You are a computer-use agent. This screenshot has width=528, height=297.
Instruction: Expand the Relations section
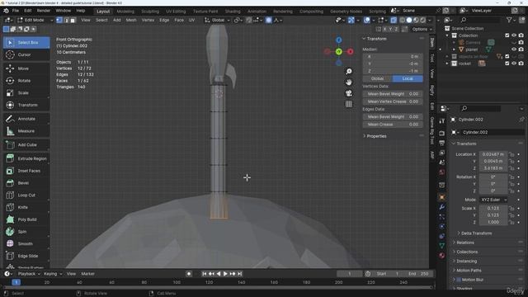coord(465,243)
